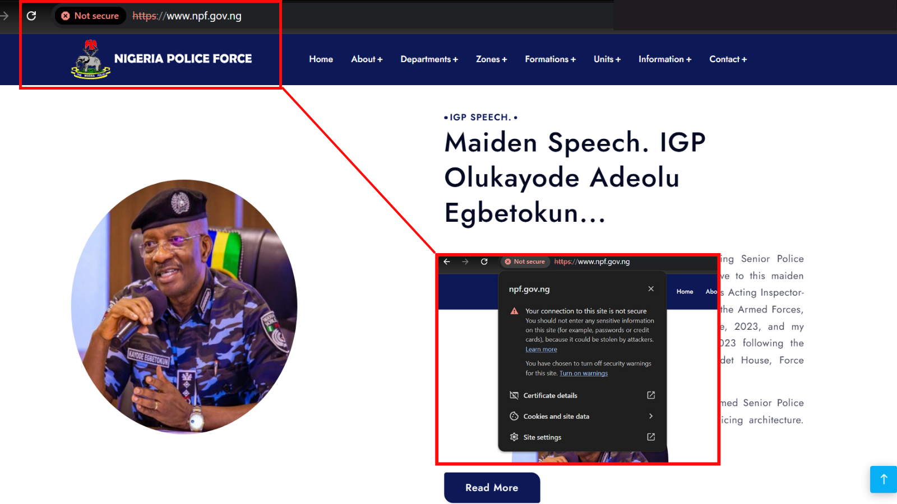This screenshot has height=504, width=897.
Task: Open the Information + menu item
Action: 665,59
